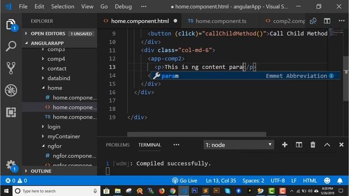Close unsaved home.component.html tab dot
The height and width of the screenshot is (196, 349).
tap(176, 21)
